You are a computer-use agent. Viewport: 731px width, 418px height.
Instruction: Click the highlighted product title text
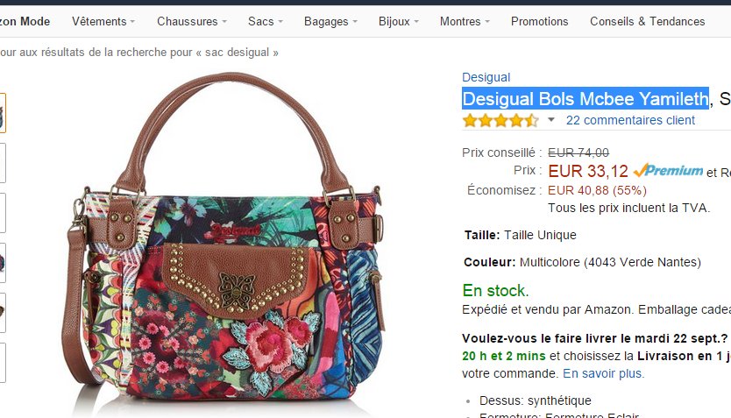pos(585,98)
